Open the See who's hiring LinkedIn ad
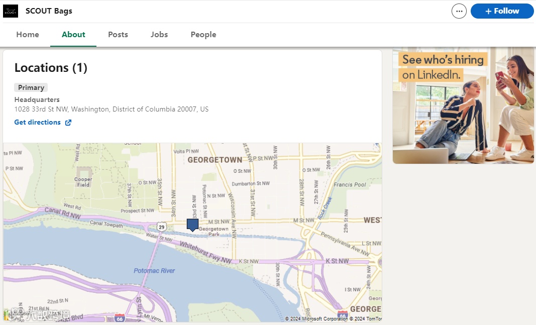 tap(463, 105)
